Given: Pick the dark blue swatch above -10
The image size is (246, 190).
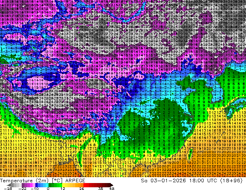Looking at the screenshot, I should [36, 185].
